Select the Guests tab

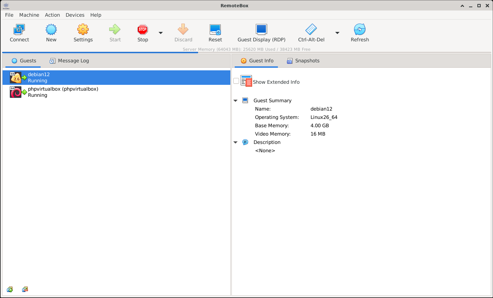point(24,61)
